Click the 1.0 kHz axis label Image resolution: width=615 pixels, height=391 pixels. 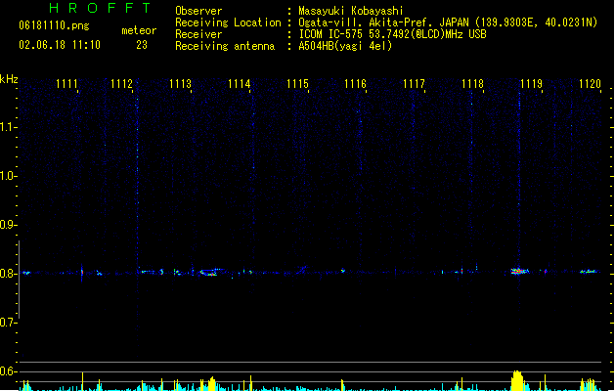[x=8, y=176]
